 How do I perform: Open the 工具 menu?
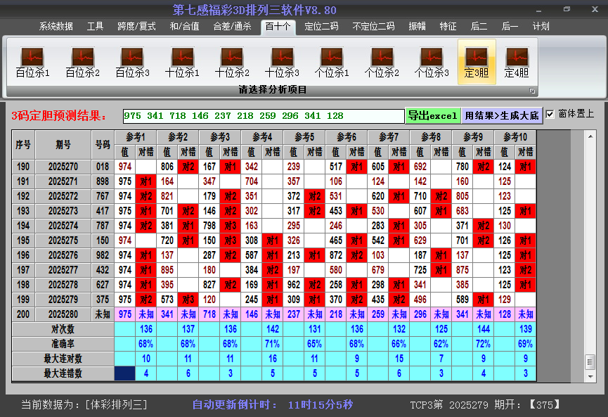(95, 26)
